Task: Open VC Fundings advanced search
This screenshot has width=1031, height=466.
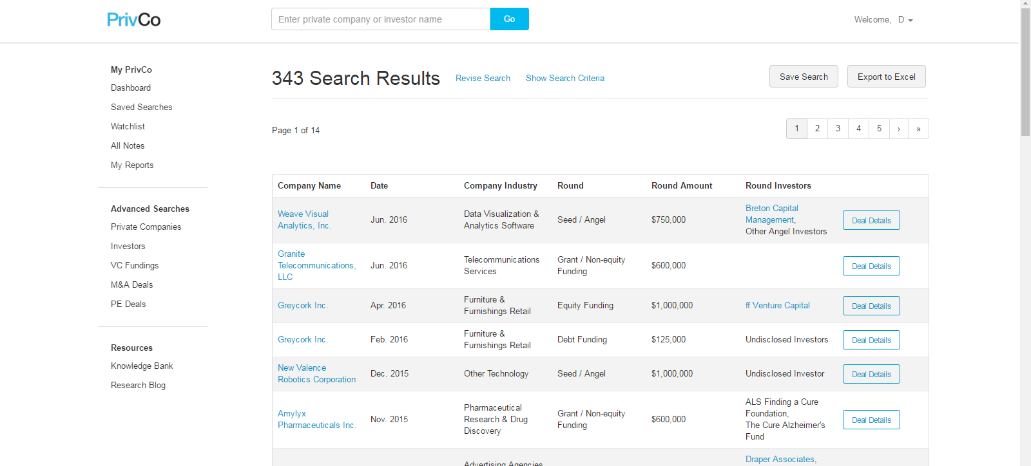Action: 135,265
